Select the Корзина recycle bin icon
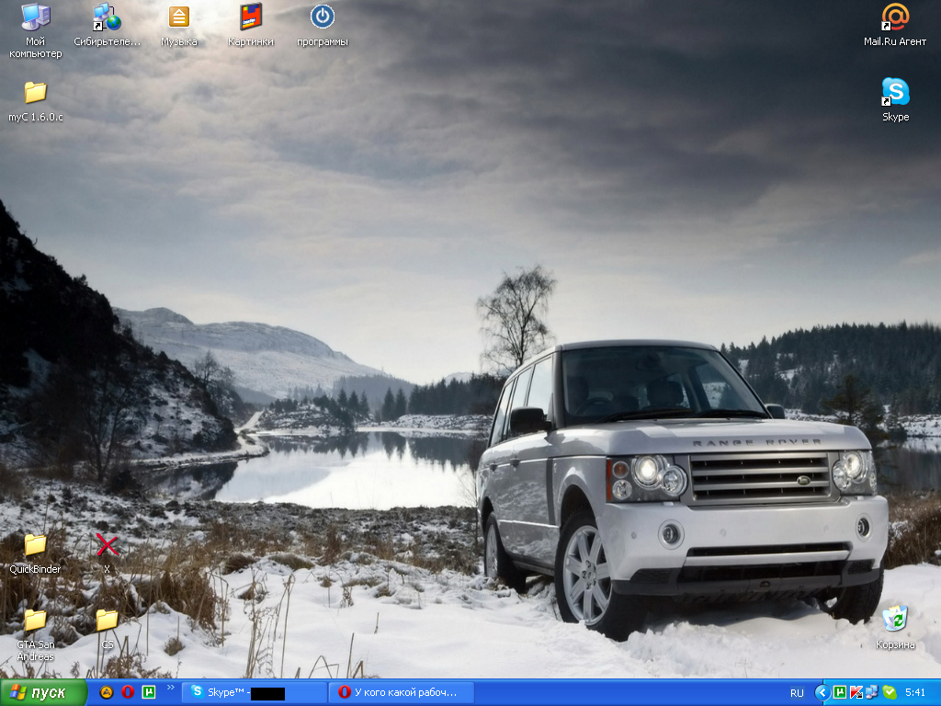The height and width of the screenshot is (706, 941). 894,620
